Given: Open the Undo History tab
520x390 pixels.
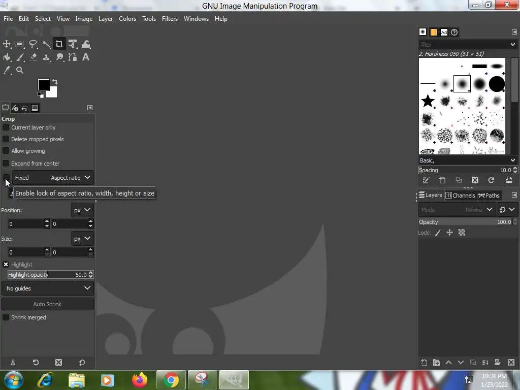Looking at the screenshot, I should pos(24,108).
